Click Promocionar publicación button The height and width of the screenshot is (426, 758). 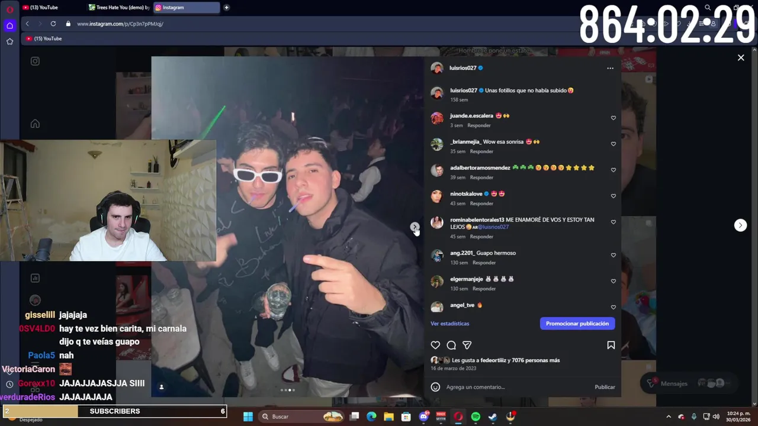(577, 324)
